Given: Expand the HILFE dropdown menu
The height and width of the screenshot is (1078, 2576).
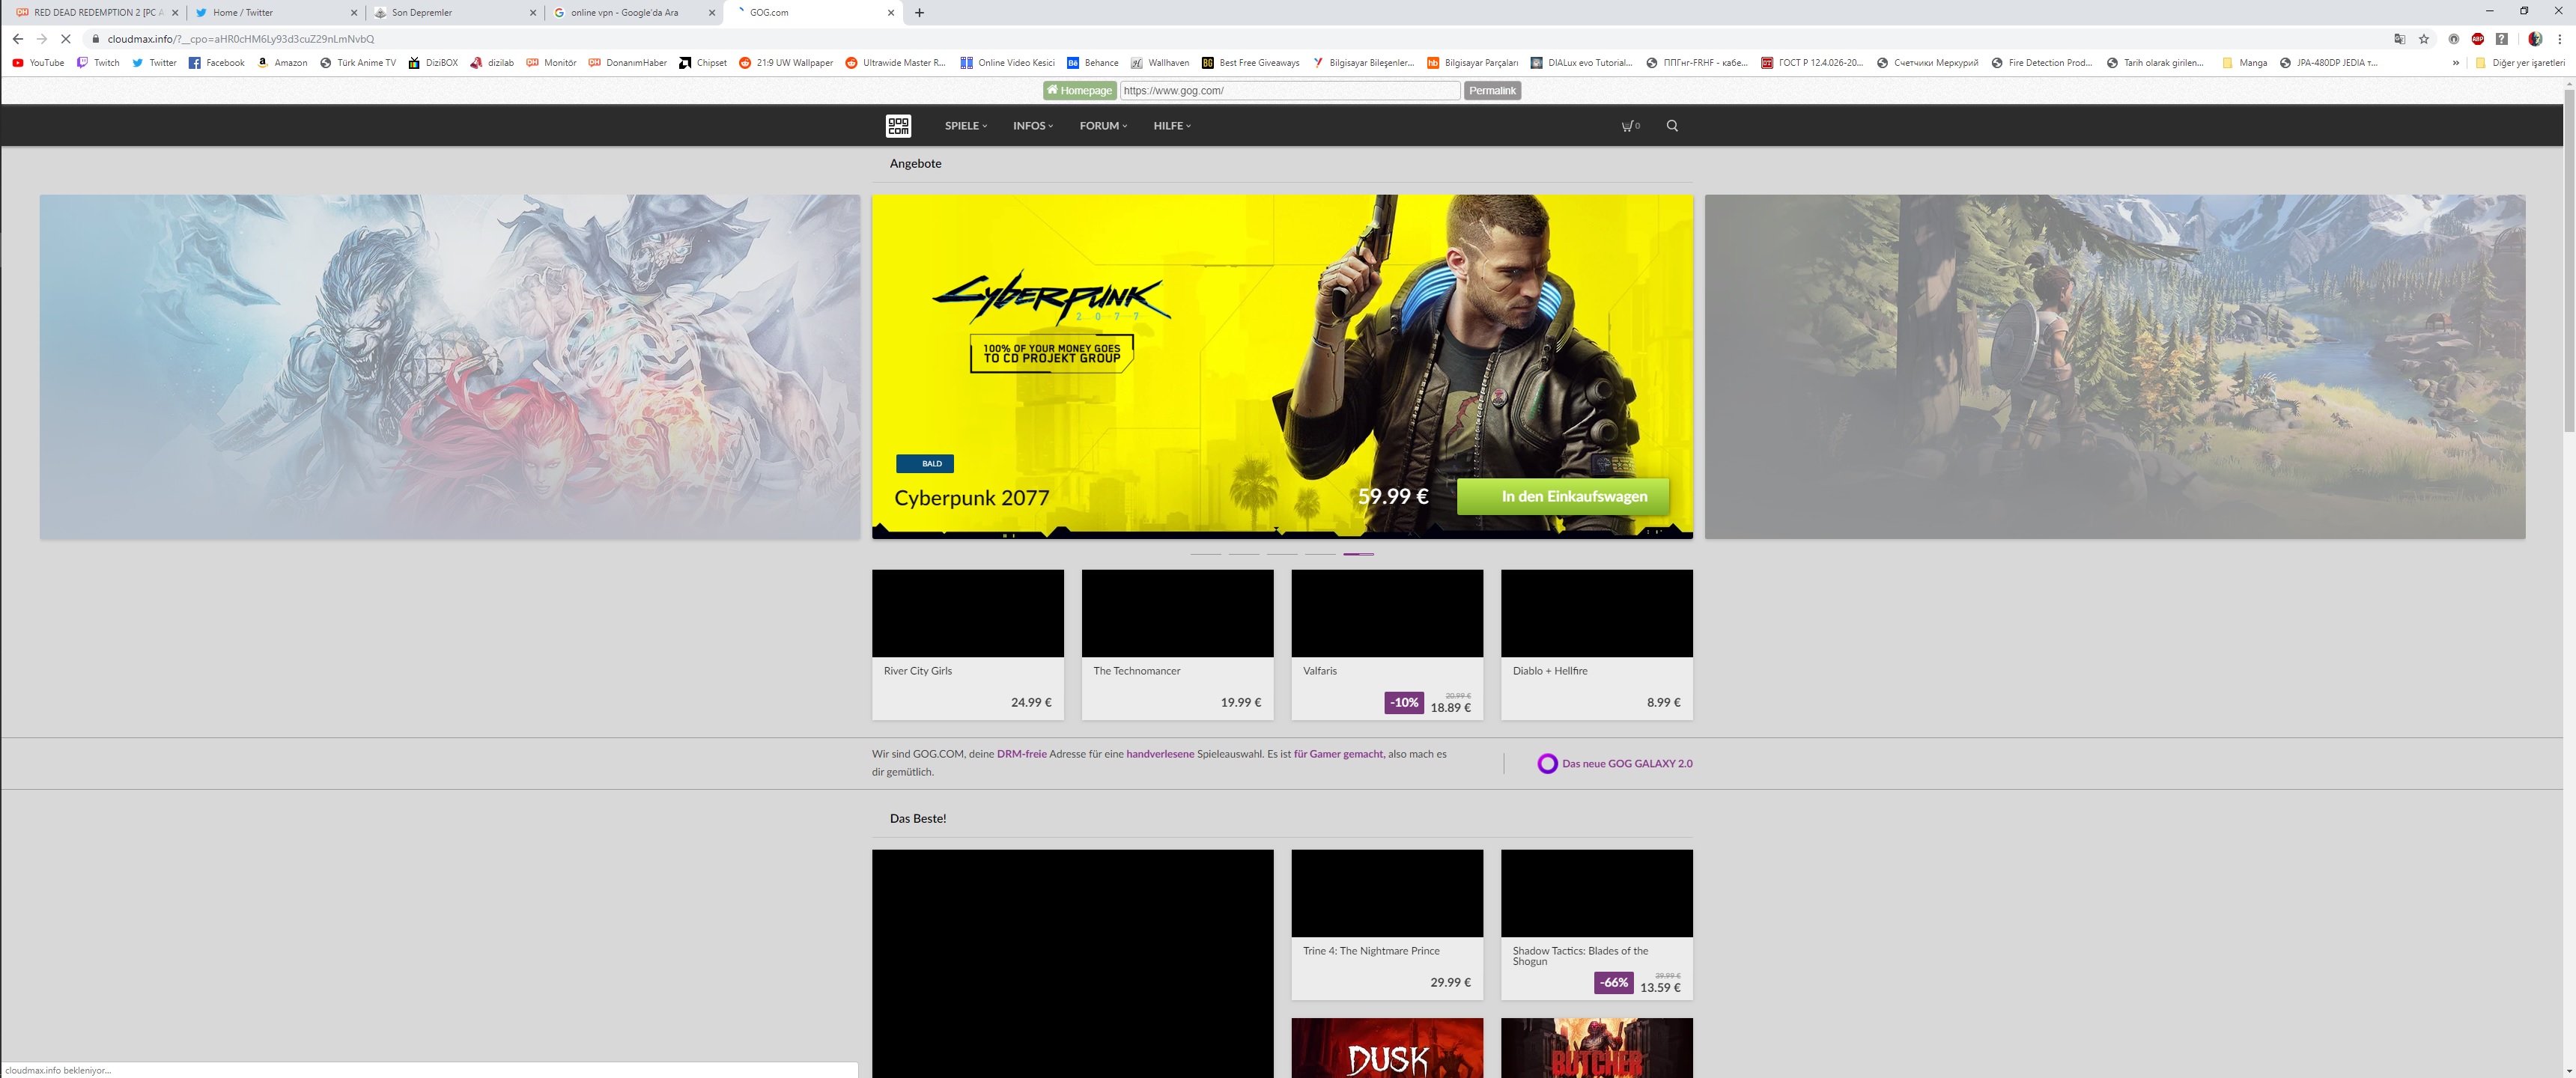Looking at the screenshot, I should coord(1172,126).
